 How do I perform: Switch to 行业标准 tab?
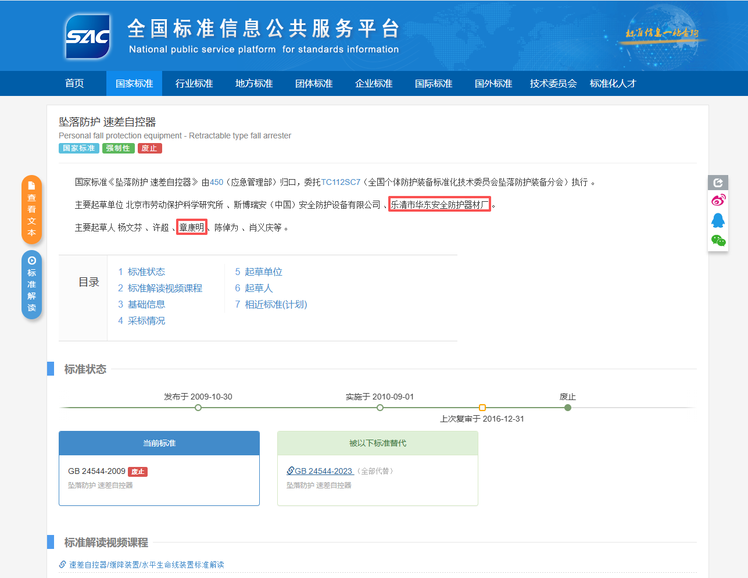click(x=194, y=84)
